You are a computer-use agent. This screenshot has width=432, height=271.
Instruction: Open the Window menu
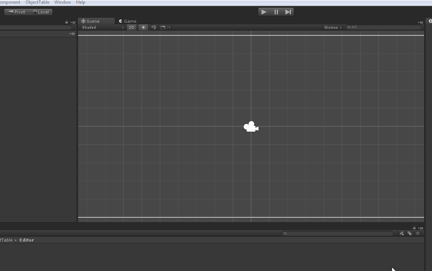coord(63,2)
